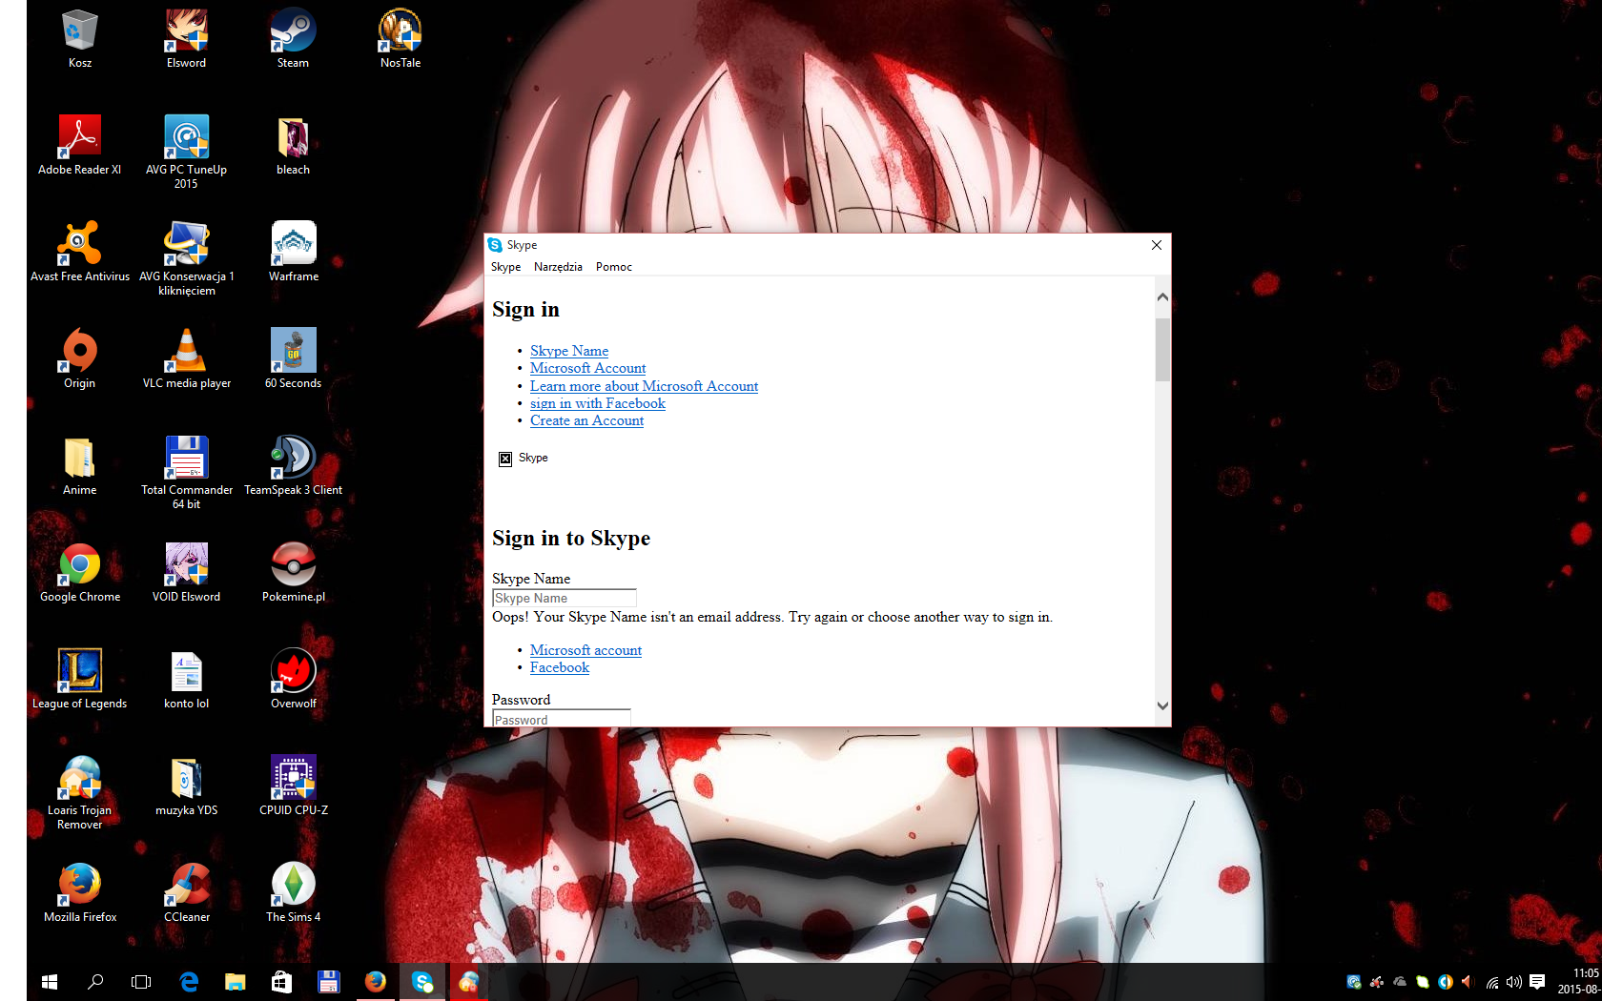Select the Warframe desktop shortcut

tap(293, 252)
